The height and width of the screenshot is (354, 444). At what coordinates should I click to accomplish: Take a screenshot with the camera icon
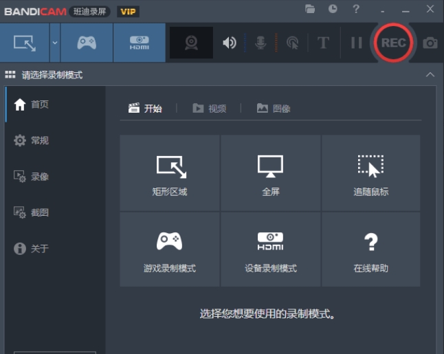430,43
